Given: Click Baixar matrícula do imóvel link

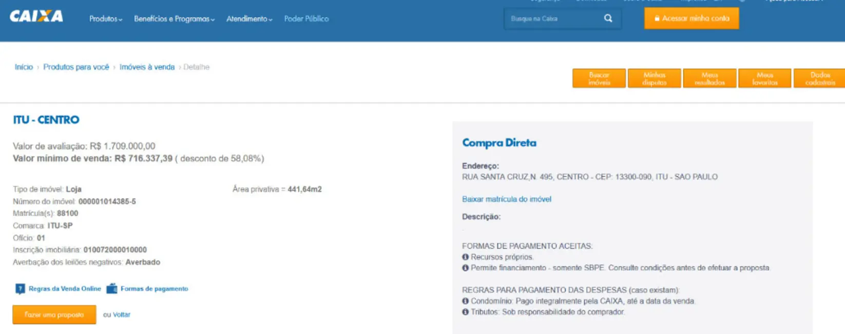Looking at the screenshot, I should click(506, 199).
